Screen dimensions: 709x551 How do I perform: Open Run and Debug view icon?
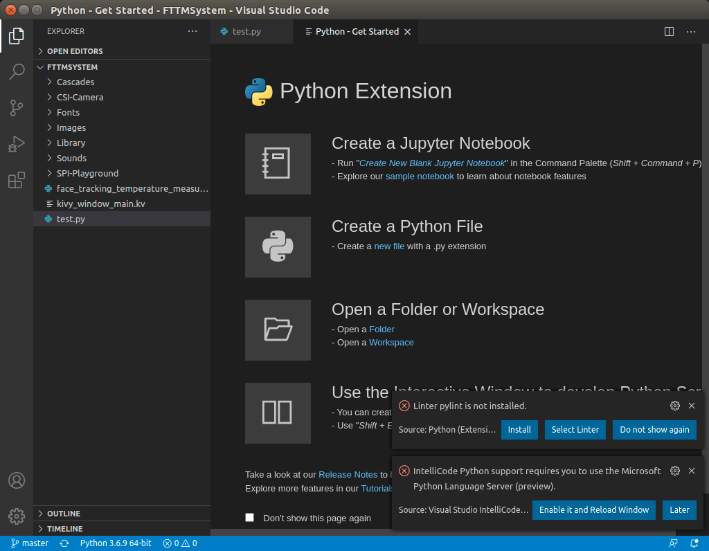pos(17,144)
